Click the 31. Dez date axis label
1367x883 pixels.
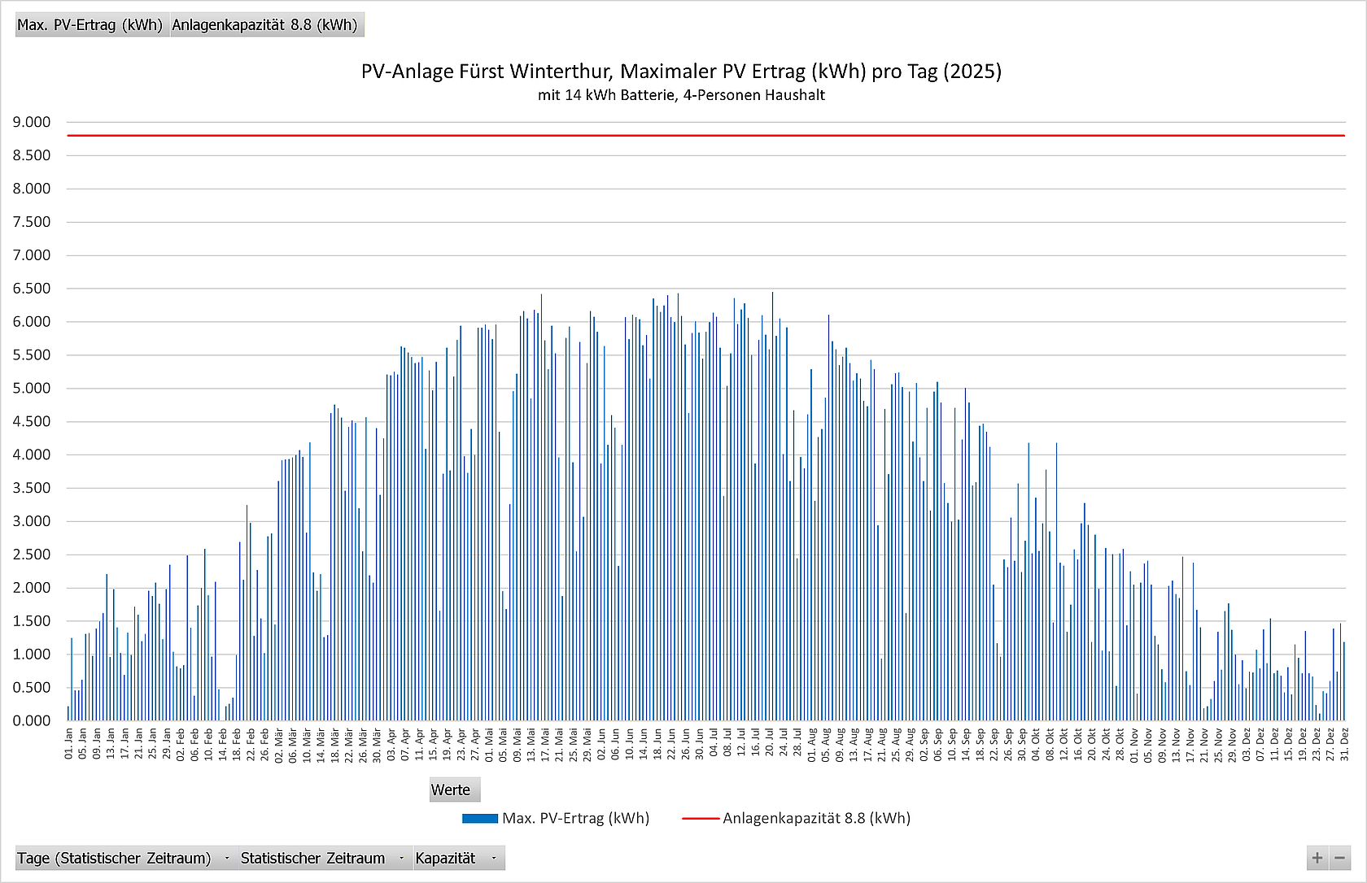coord(1344,744)
